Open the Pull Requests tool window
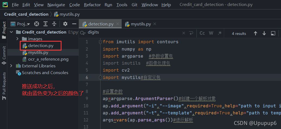The height and width of the screenshot is (129, 281). click(4, 83)
